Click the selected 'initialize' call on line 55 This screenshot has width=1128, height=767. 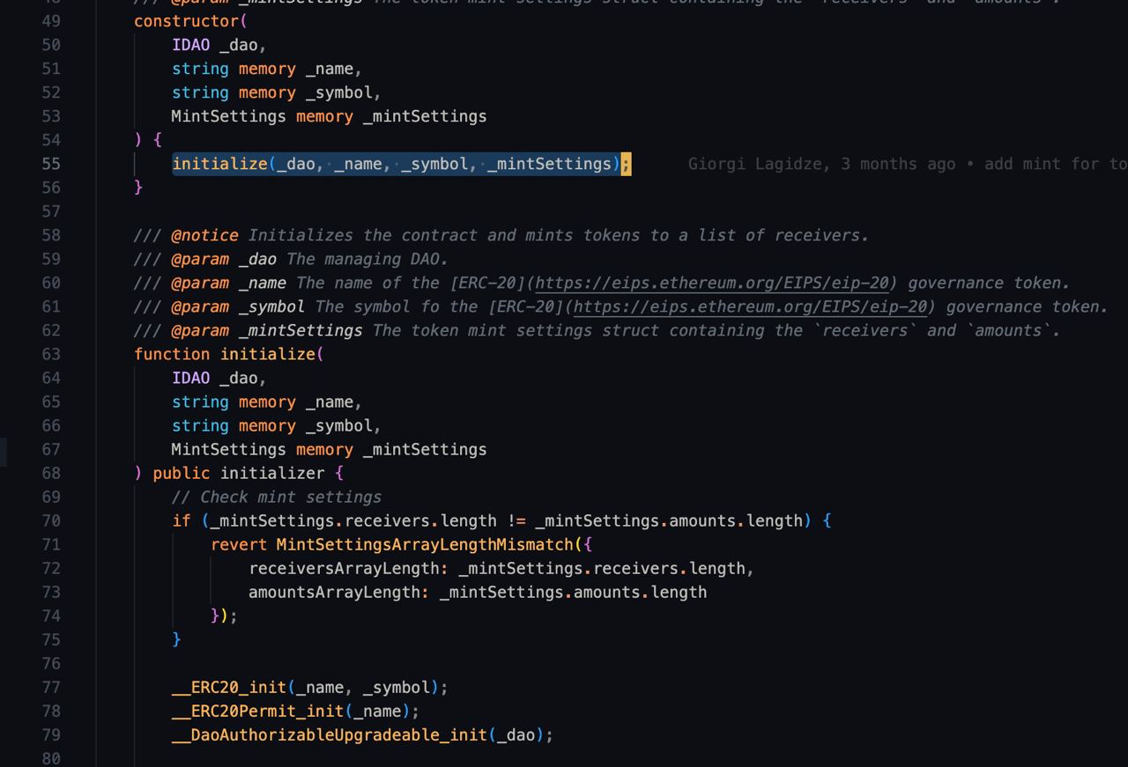(219, 164)
